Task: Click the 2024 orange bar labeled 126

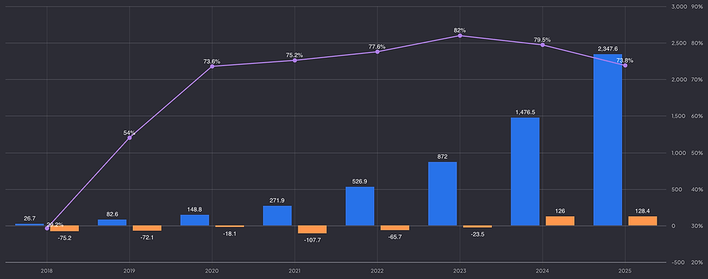Action: tap(561, 221)
